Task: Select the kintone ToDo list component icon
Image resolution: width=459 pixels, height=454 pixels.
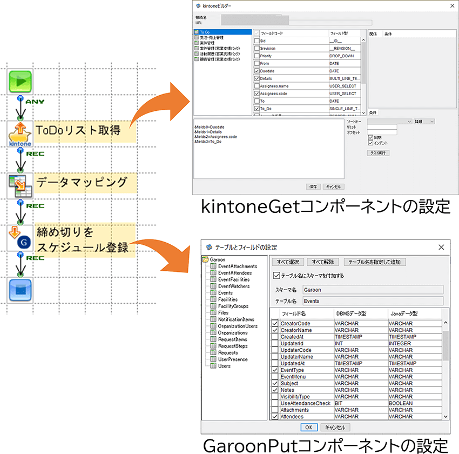Action: tap(20, 134)
